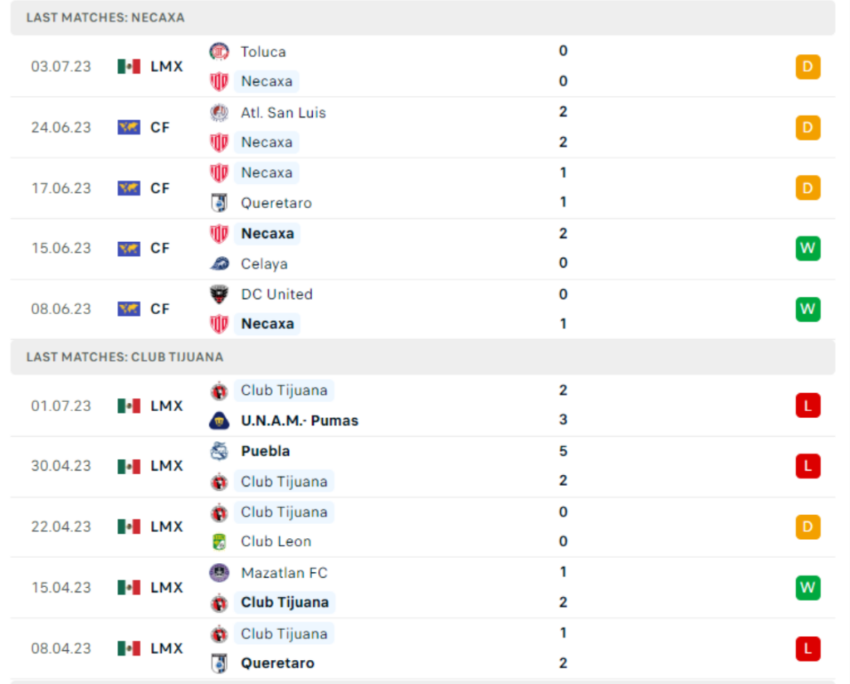Select the Celaya team logo
Viewport: 850px width, 684px height.
coord(218,264)
